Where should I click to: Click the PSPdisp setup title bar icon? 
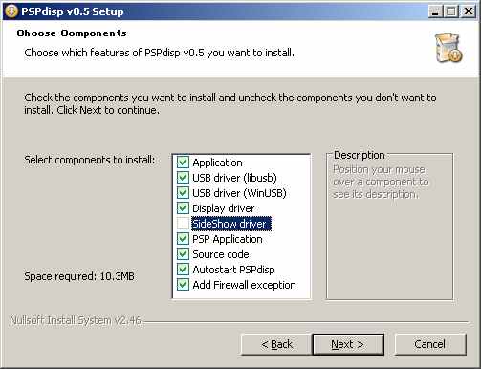click(x=11, y=11)
